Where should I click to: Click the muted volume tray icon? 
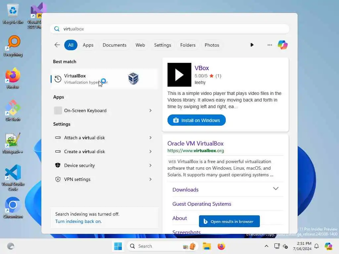[x=285, y=246]
